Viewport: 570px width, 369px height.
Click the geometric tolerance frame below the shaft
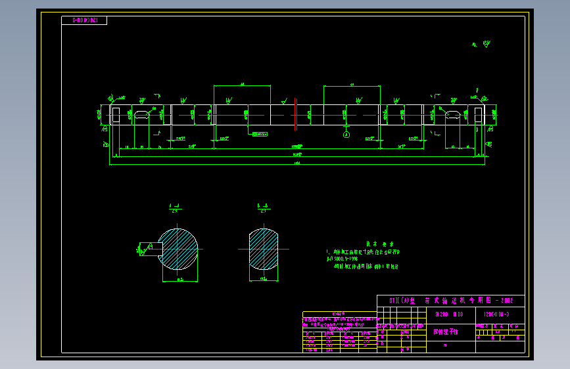[x=260, y=135]
